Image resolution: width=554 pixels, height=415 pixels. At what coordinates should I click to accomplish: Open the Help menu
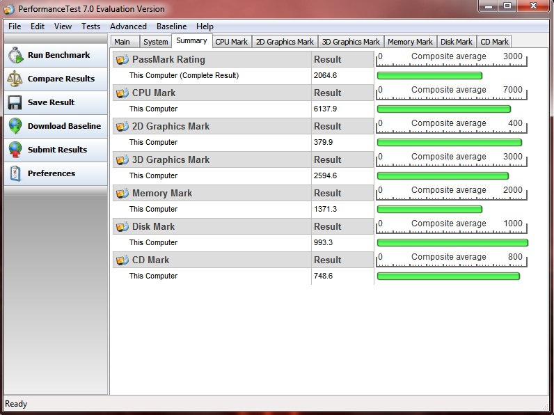click(x=205, y=26)
